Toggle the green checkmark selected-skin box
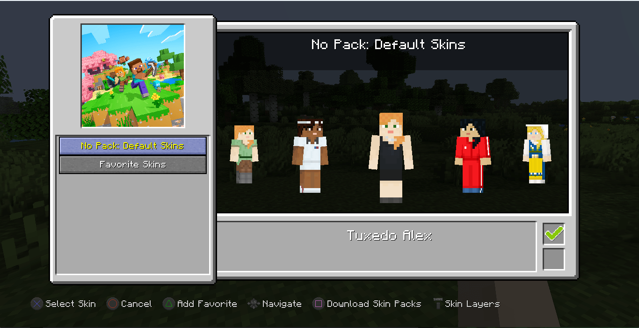639x328 pixels. pyautogui.click(x=554, y=233)
